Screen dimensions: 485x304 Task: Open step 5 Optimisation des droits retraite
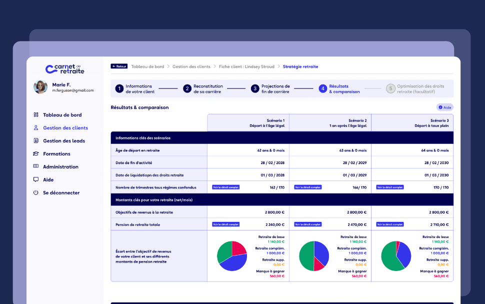(x=415, y=89)
